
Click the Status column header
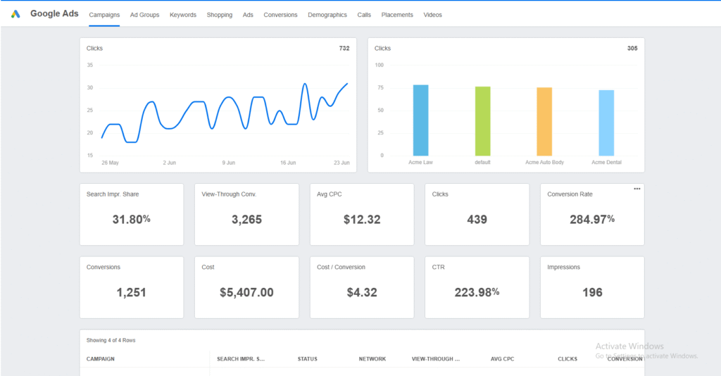click(307, 359)
